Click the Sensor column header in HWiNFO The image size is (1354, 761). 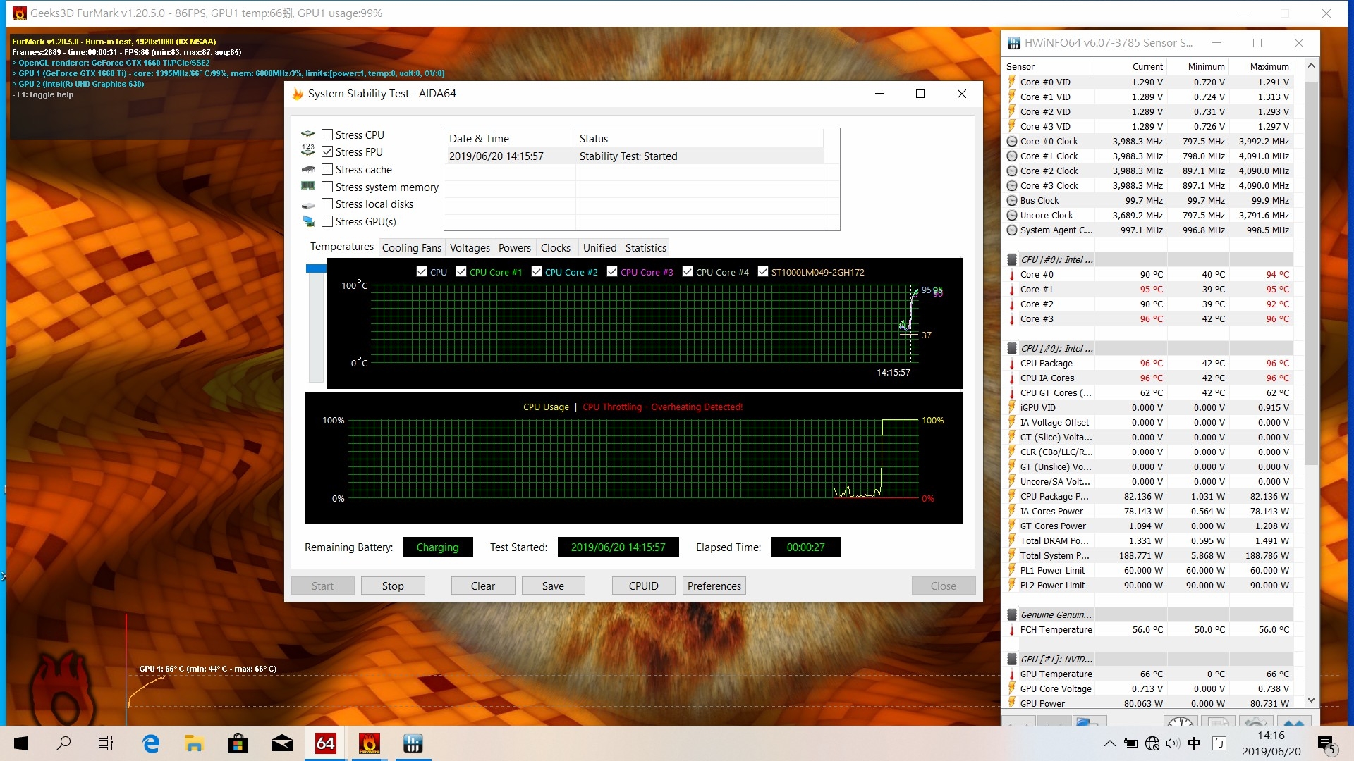point(1048,66)
